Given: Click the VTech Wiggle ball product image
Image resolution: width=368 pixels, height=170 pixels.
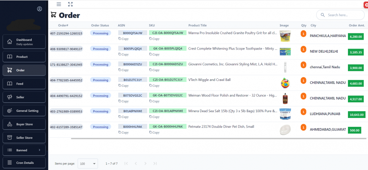Looking at the screenshot, I should click(285, 83).
